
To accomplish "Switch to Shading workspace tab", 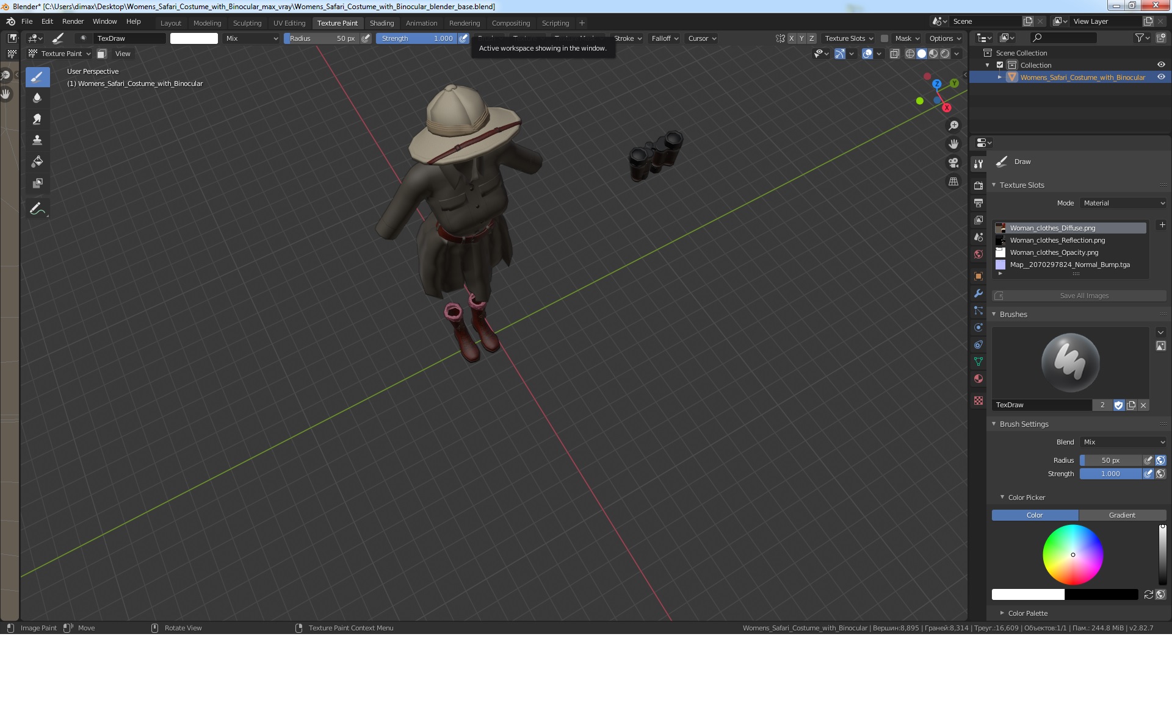I will 382,23.
